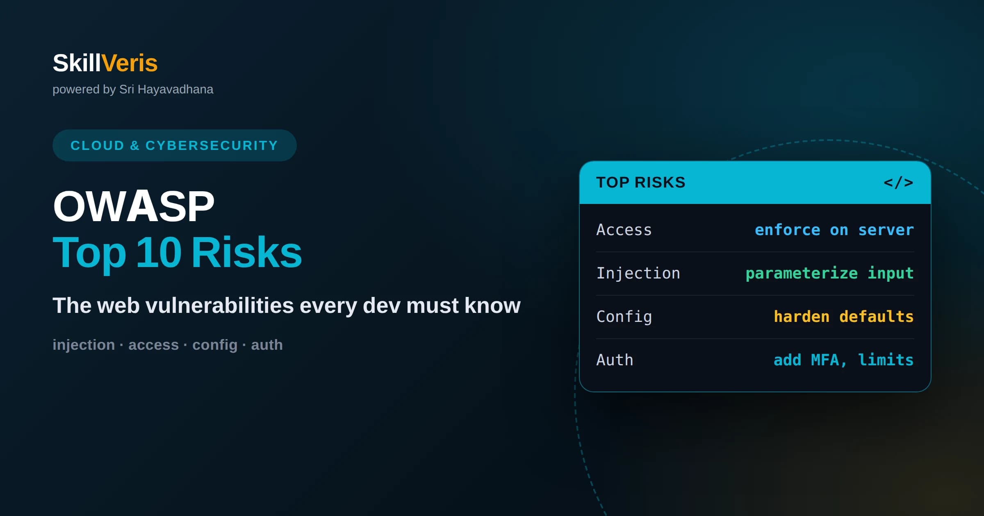This screenshot has height=516, width=984.
Task: Click the 'powered by Sri Hayavadhana' tagline
Action: point(133,89)
